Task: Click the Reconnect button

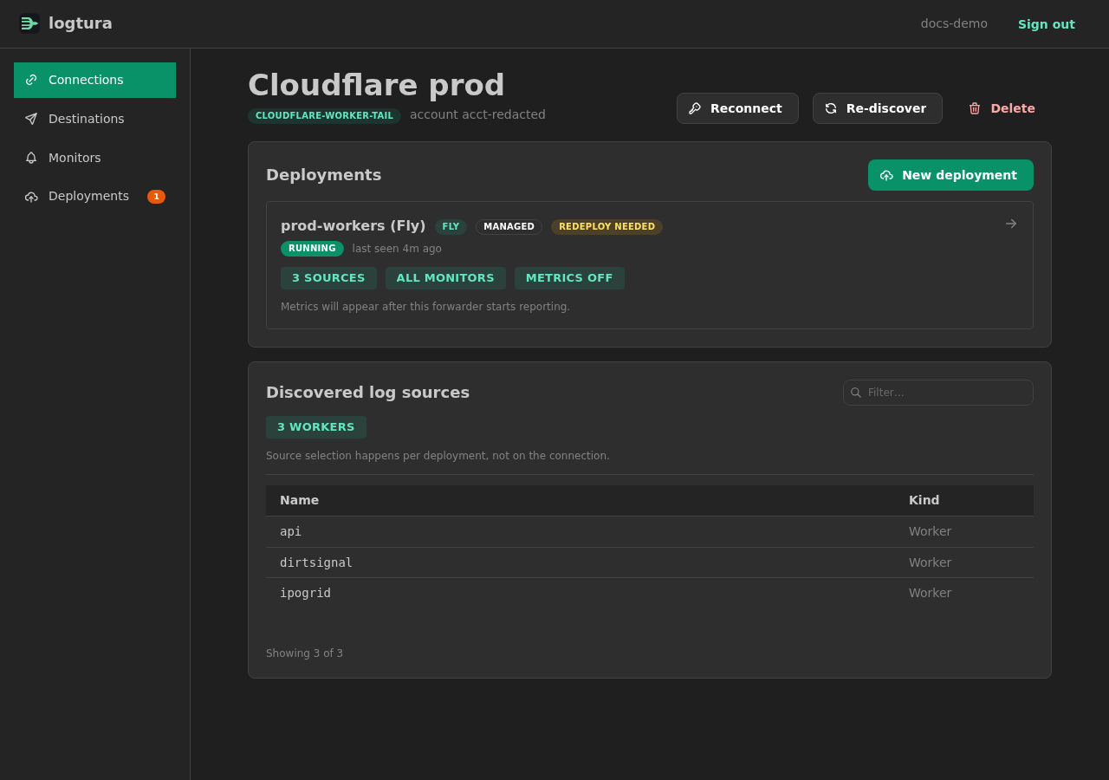Action: (x=737, y=108)
